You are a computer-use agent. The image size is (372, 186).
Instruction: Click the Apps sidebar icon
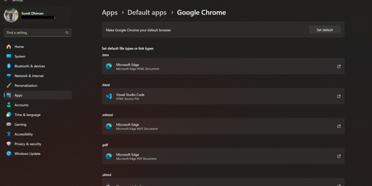click(9, 95)
